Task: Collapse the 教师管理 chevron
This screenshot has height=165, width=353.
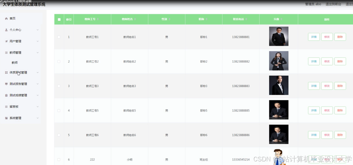Action: point(38,53)
